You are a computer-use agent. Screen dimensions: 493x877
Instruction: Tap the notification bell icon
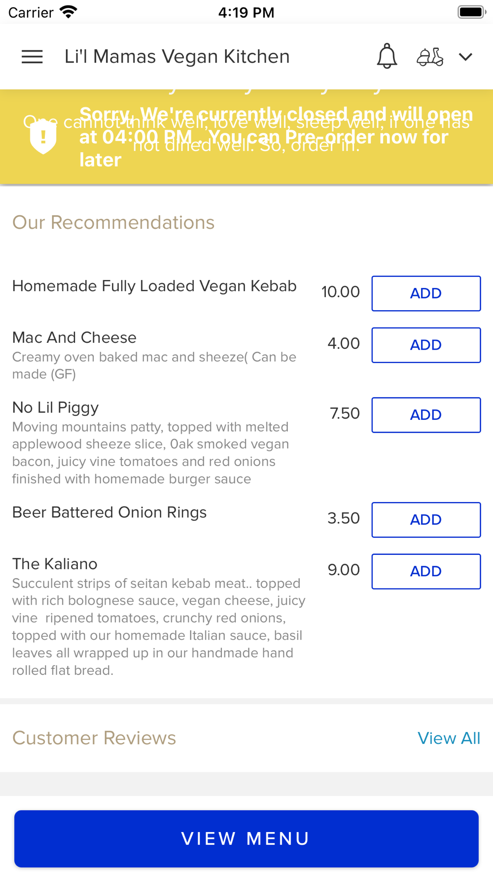(387, 56)
